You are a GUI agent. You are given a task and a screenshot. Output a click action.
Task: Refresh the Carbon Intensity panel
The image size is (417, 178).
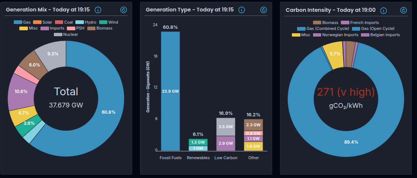[x=403, y=10]
